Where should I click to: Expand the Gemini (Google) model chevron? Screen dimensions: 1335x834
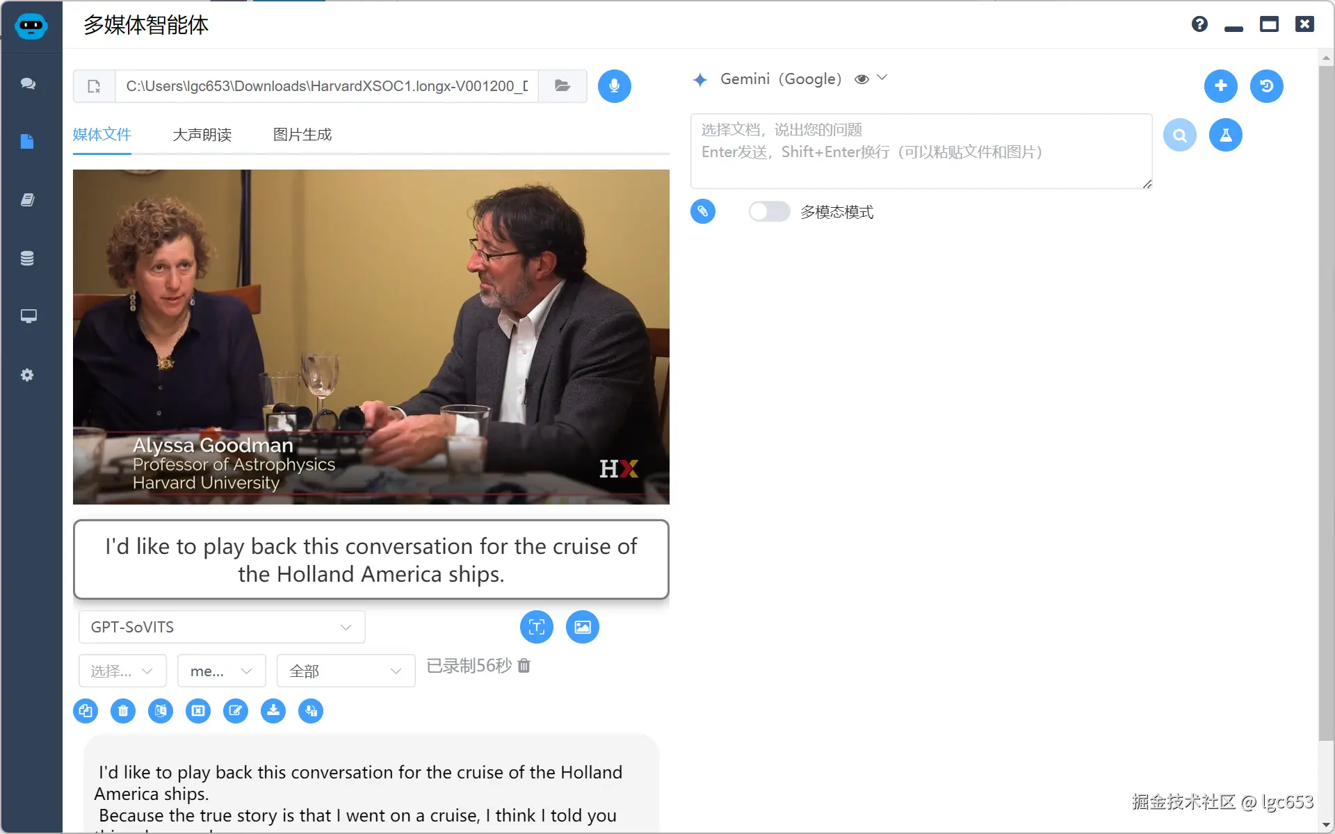point(882,78)
